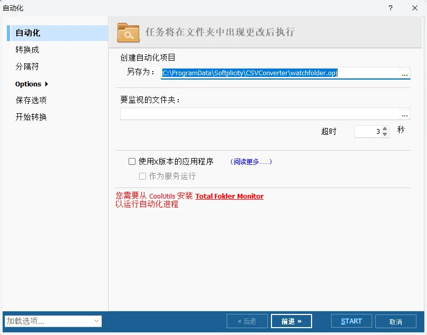The width and height of the screenshot is (427, 335).
Task: Open the Total Folder Monitor link
Action: point(229,196)
